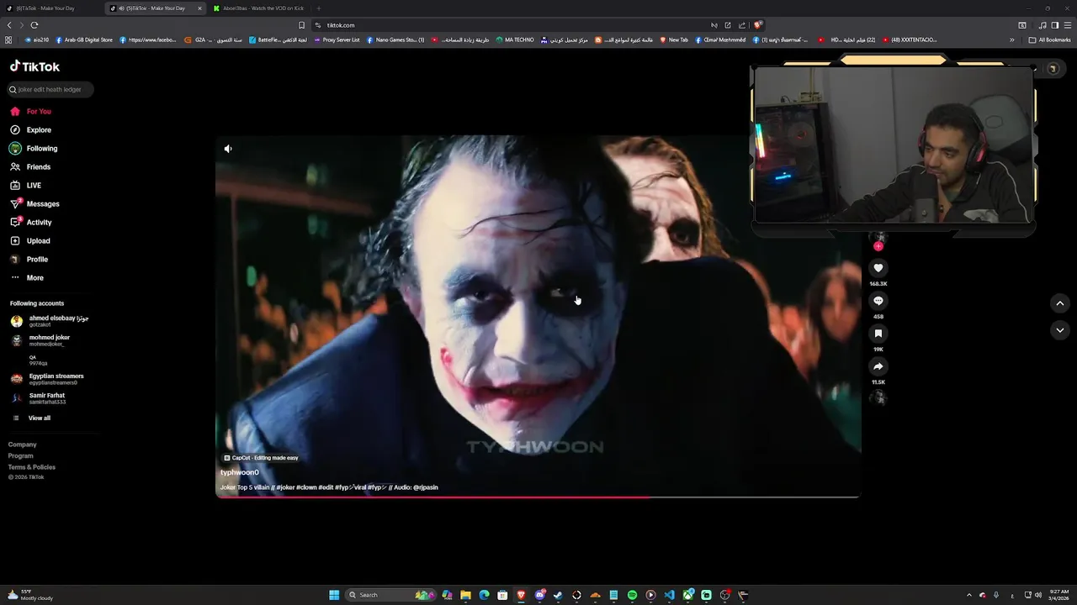
Task: Follow creator with red plus badge
Action: (x=878, y=246)
